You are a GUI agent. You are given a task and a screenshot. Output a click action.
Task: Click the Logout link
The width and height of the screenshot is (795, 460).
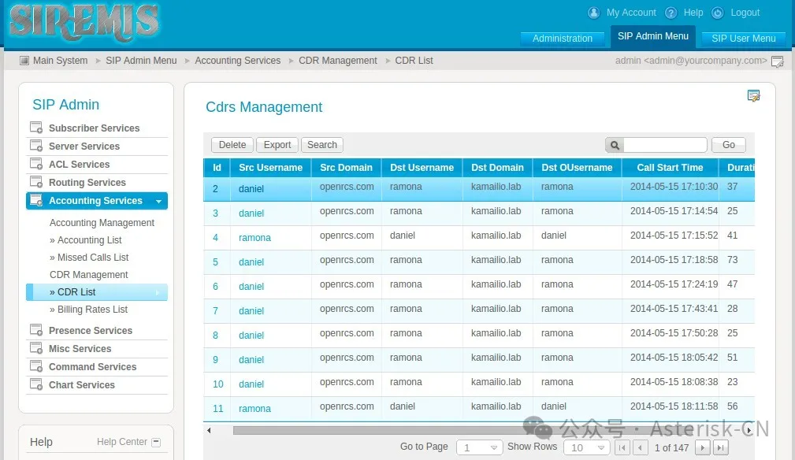(x=745, y=13)
